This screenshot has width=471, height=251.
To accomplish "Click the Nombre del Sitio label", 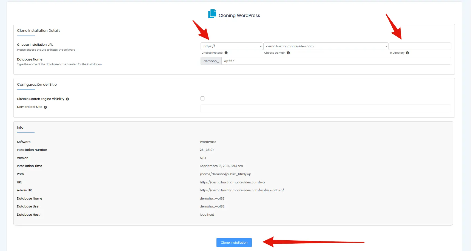I will 30,107.
